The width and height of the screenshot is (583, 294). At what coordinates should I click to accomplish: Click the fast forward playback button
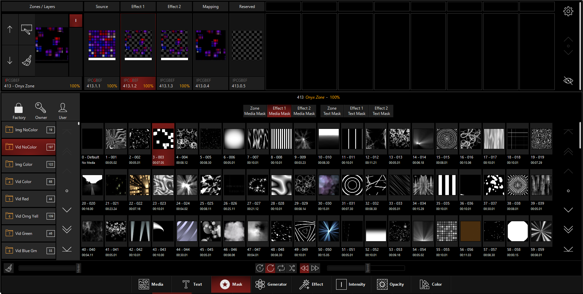click(x=315, y=268)
